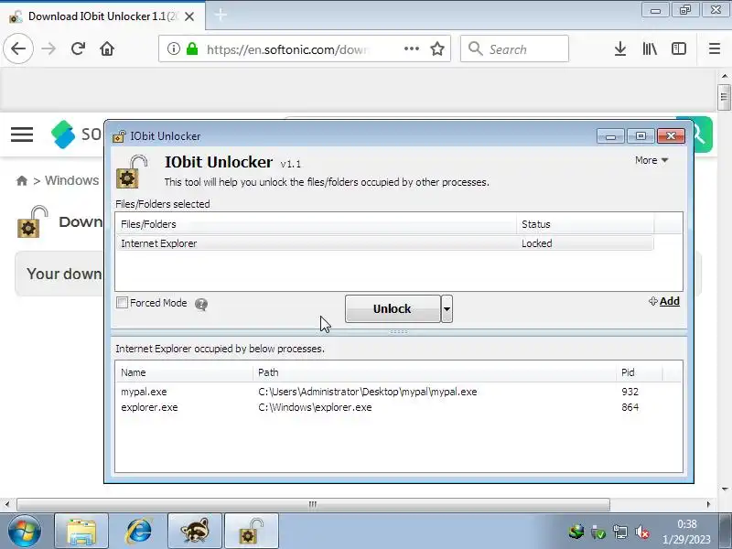Click the vertical scrollbar of the browser
This screenshot has width=732, height=549.
pyautogui.click(x=724, y=97)
